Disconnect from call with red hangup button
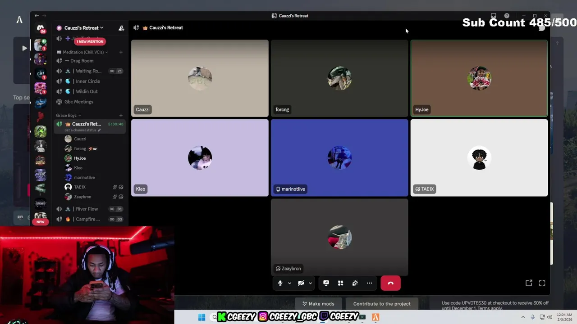This screenshot has width=577, height=324. (x=390, y=283)
